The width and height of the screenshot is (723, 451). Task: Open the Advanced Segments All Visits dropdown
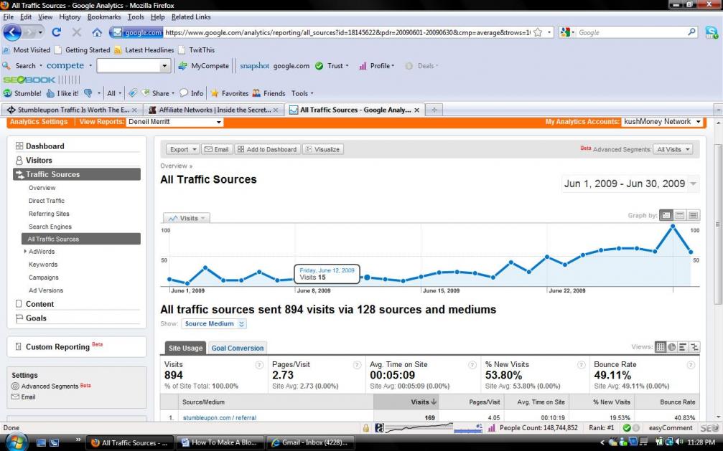(x=673, y=149)
